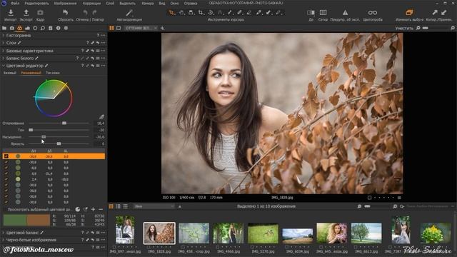457x257 pixels.
Task: Click the Сглаживание slider handle
Action: point(64,123)
